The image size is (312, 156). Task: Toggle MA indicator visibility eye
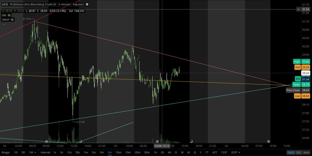pos(9,15)
